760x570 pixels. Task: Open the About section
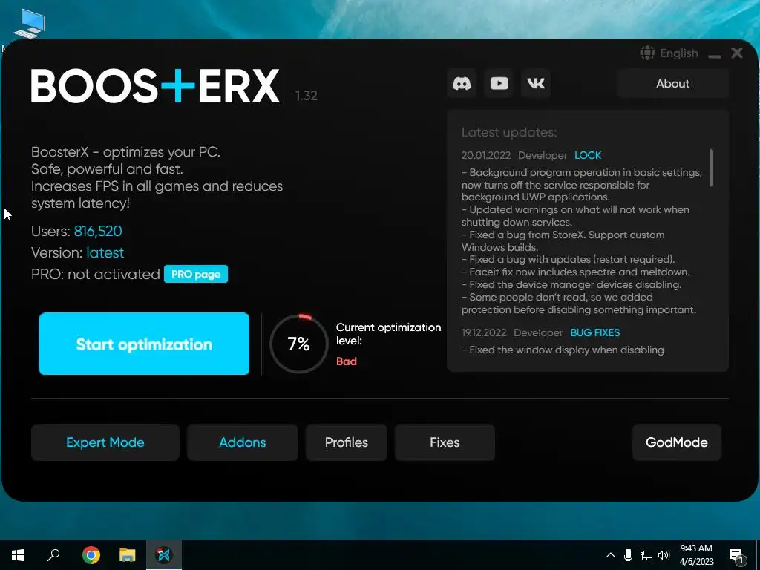(672, 83)
